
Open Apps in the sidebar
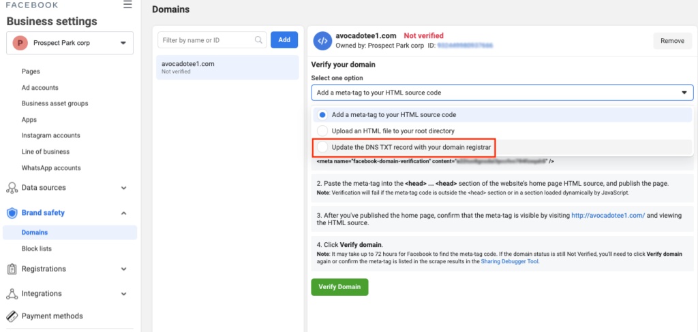[x=29, y=120]
